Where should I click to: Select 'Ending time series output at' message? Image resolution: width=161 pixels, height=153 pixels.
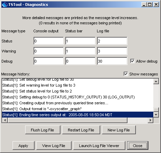(x=78, y=115)
